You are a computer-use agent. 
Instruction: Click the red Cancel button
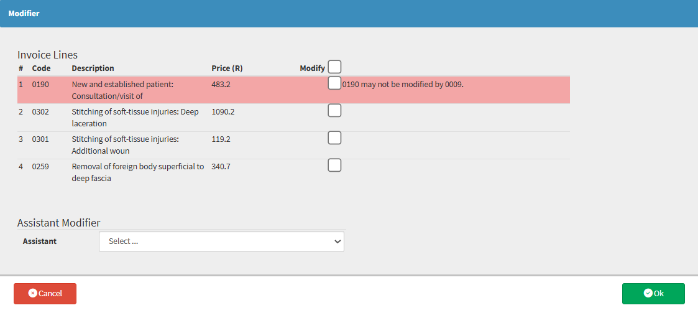coord(45,294)
